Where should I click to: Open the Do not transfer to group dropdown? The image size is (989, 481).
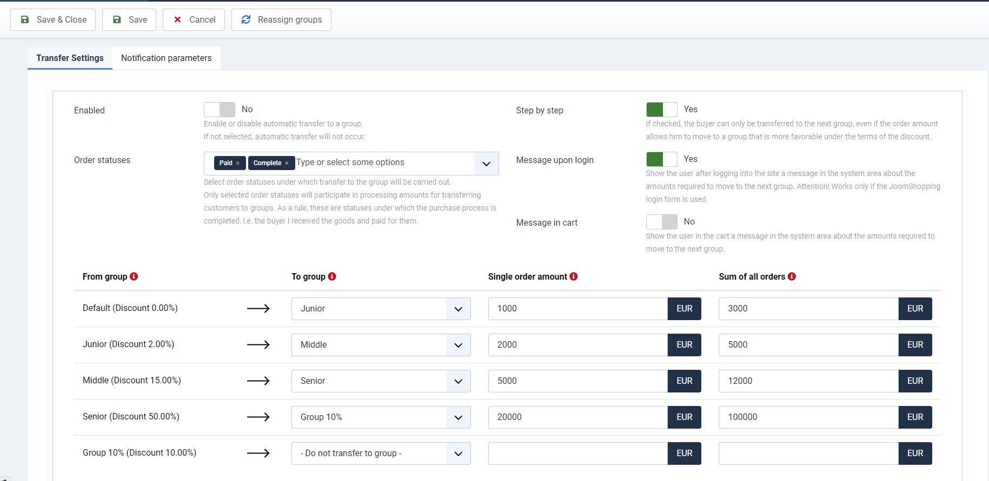pyautogui.click(x=381, y=453)
